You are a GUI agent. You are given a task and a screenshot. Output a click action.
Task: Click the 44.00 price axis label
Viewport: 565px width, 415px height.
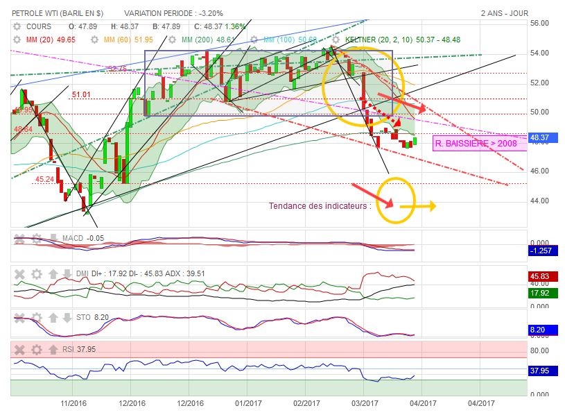coord(539,201)
